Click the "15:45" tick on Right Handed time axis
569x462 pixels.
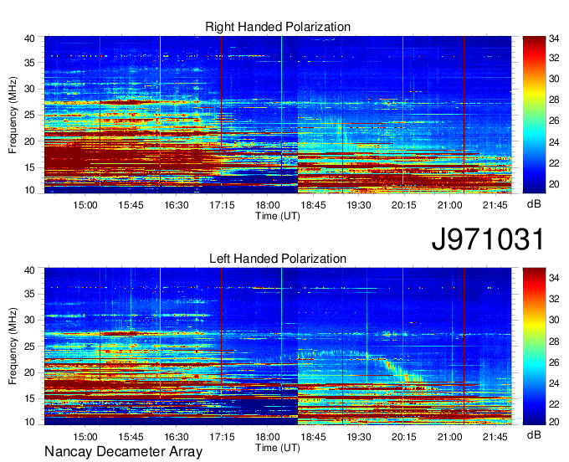[x=131, y=205]
